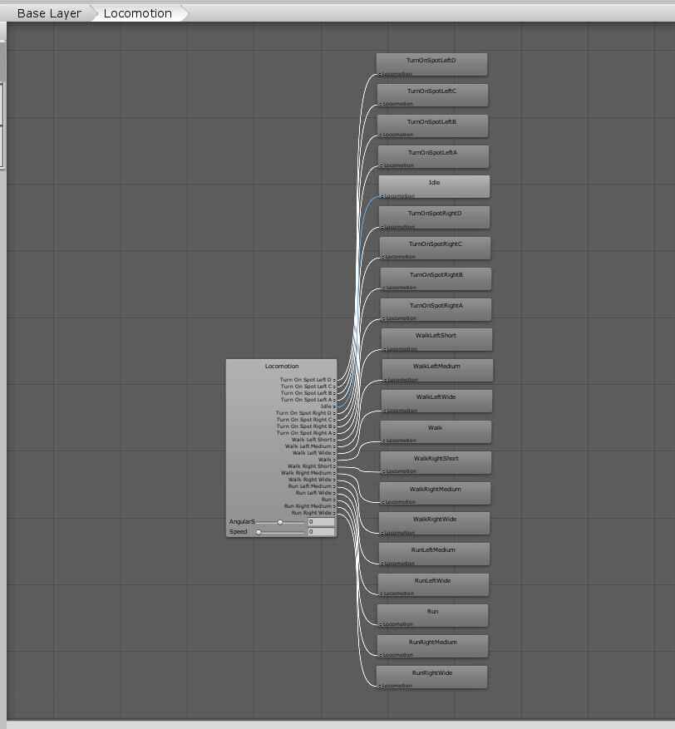Select the RunRightWide motion node
Image resolution: width=675 pixels, height=729 pixels.
tap(432, 677)
